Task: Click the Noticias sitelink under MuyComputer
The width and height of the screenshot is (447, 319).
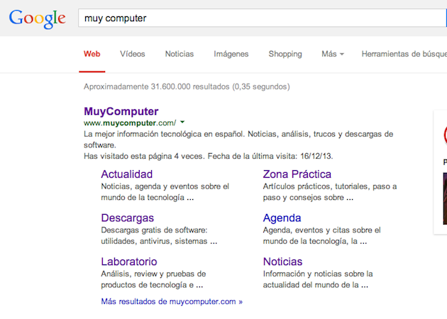Action: 282,262
